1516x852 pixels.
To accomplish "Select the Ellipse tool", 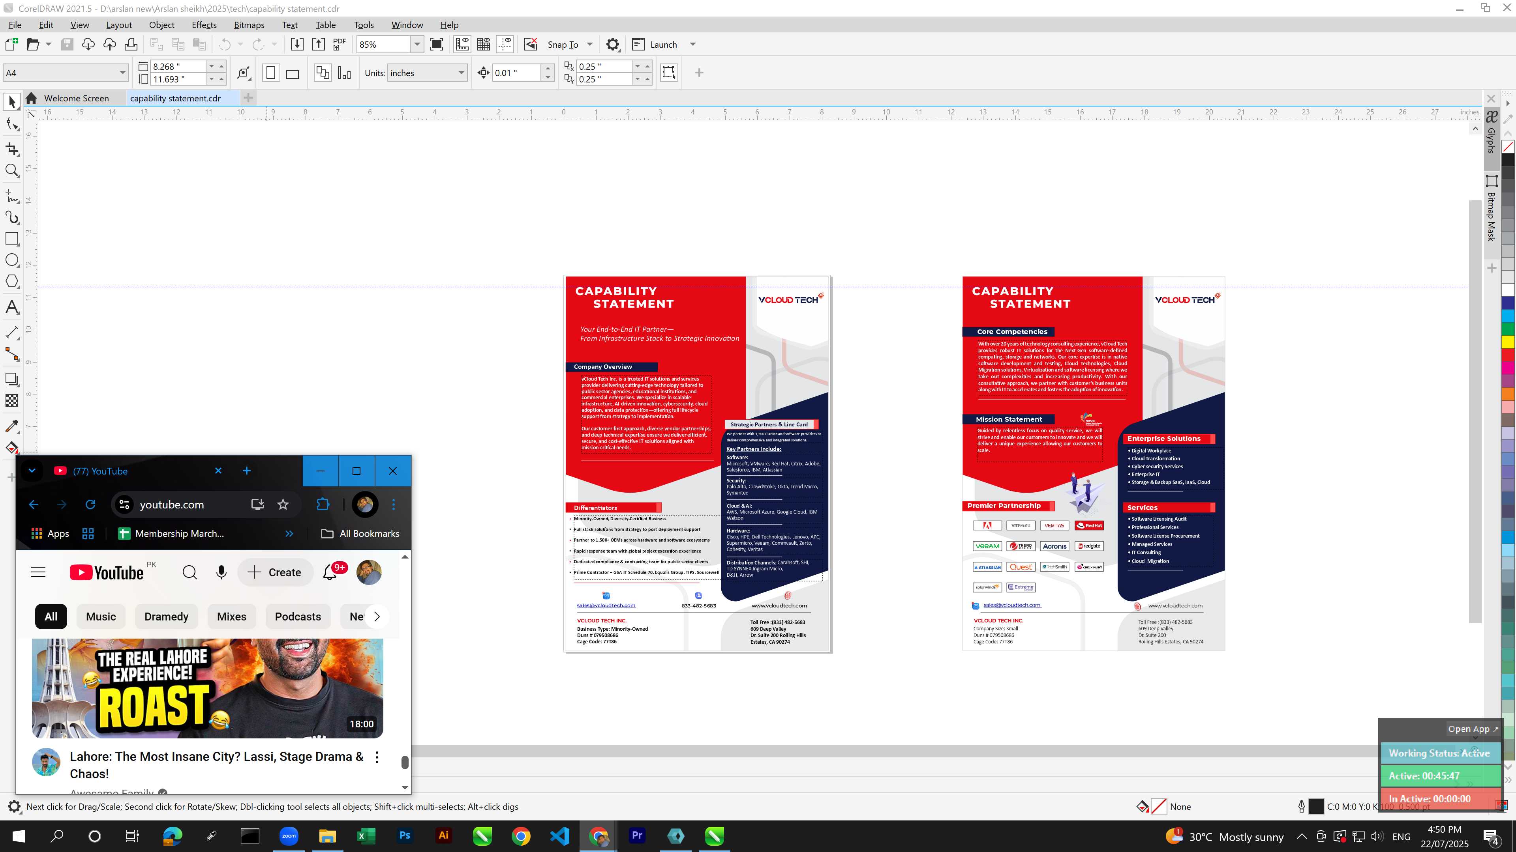I will point(12,260).
